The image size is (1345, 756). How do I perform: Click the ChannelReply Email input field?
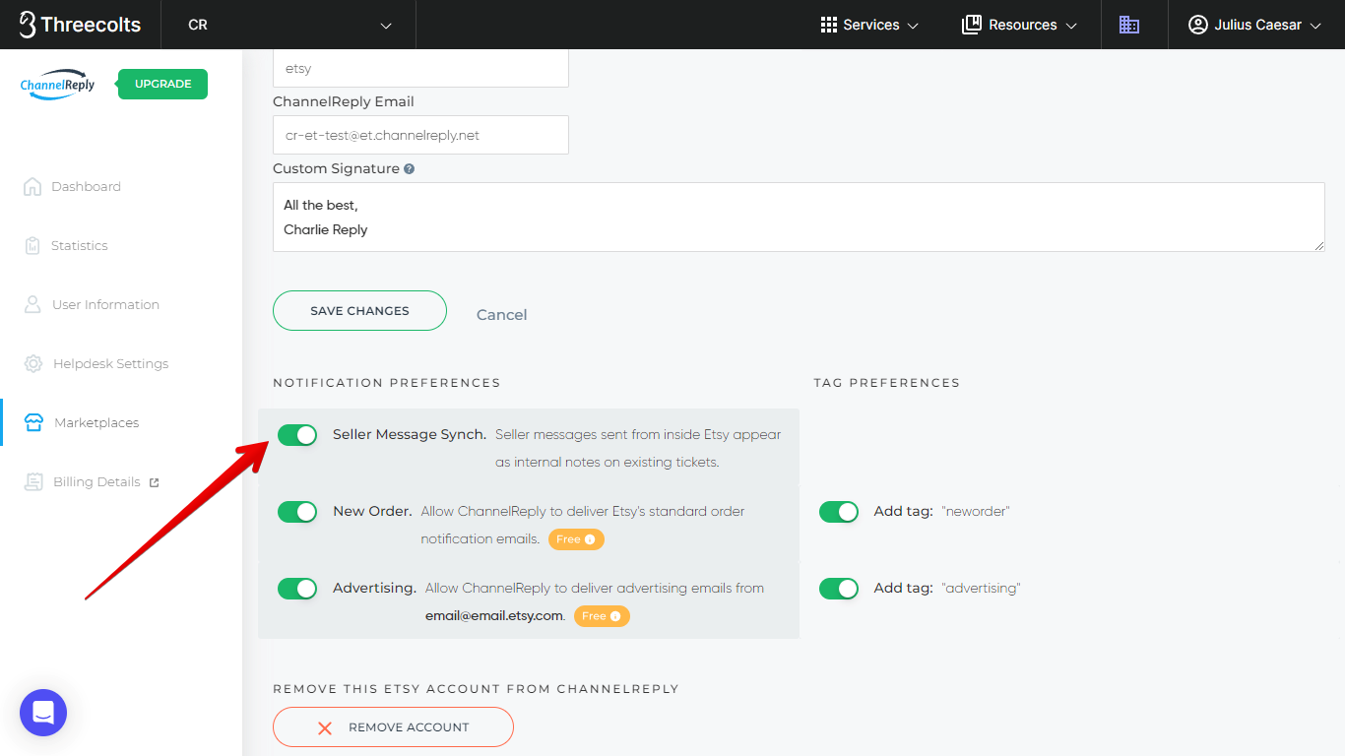point(420,135)
